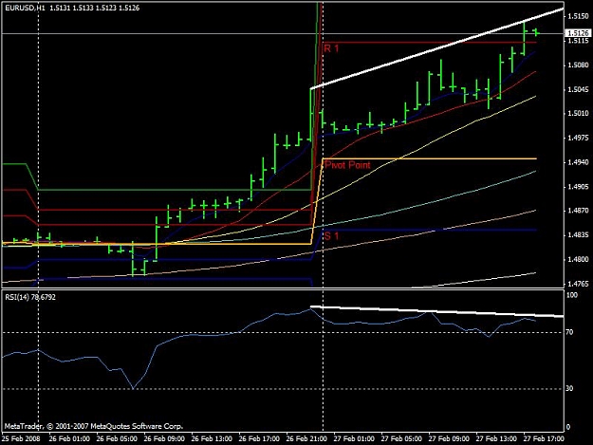Select the white trendline on RSI panel
Image resolution: width=593 pixels, height=445 pixels.
[x=436, y=311]
